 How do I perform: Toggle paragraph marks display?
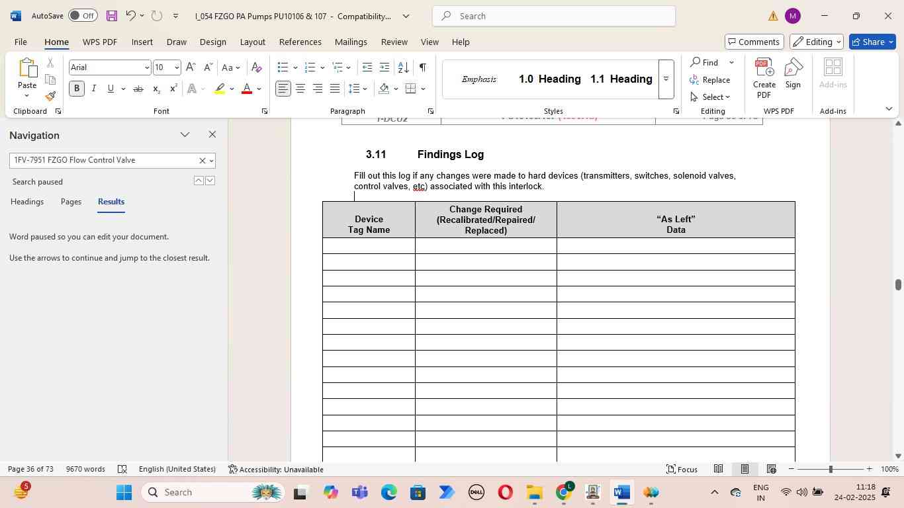[422, 67]
